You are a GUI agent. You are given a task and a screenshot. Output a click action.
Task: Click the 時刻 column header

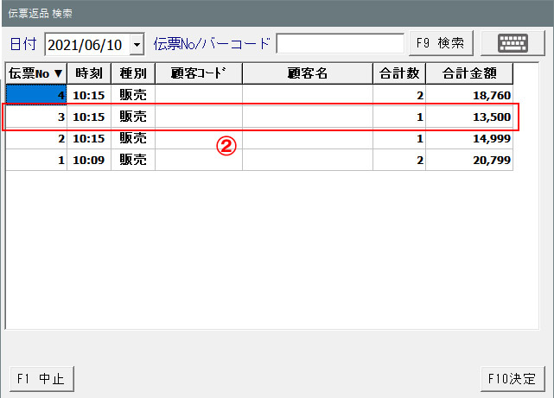coord(89,73)
